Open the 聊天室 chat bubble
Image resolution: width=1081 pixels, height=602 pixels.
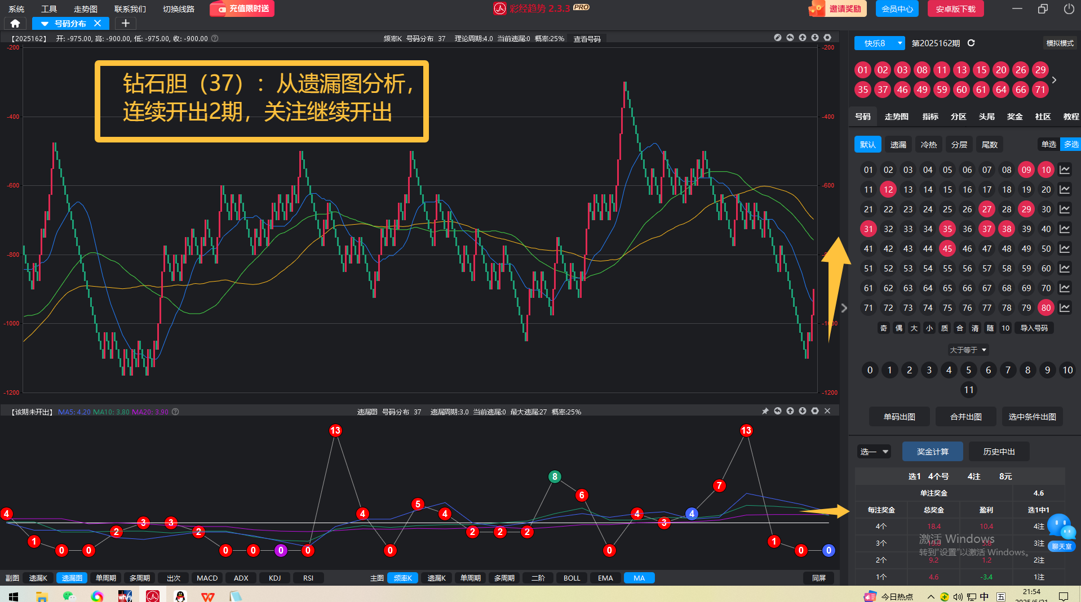(1061, 533)
